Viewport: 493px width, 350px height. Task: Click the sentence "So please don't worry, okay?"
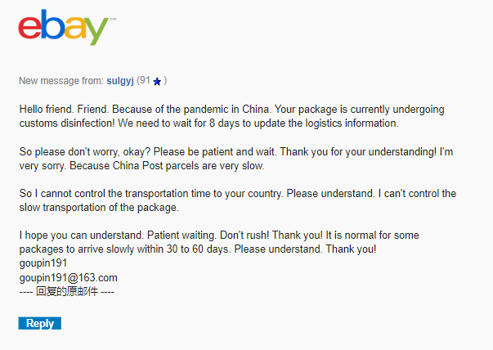tap(84, 152)
